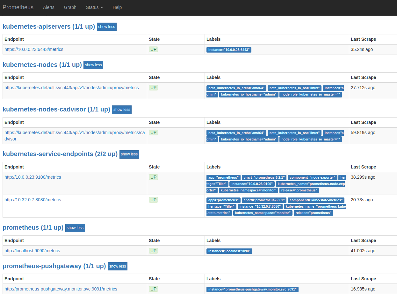
Task: Click the component="node-exporter" label
Action: pyautogui.click(x=313, y=177)
